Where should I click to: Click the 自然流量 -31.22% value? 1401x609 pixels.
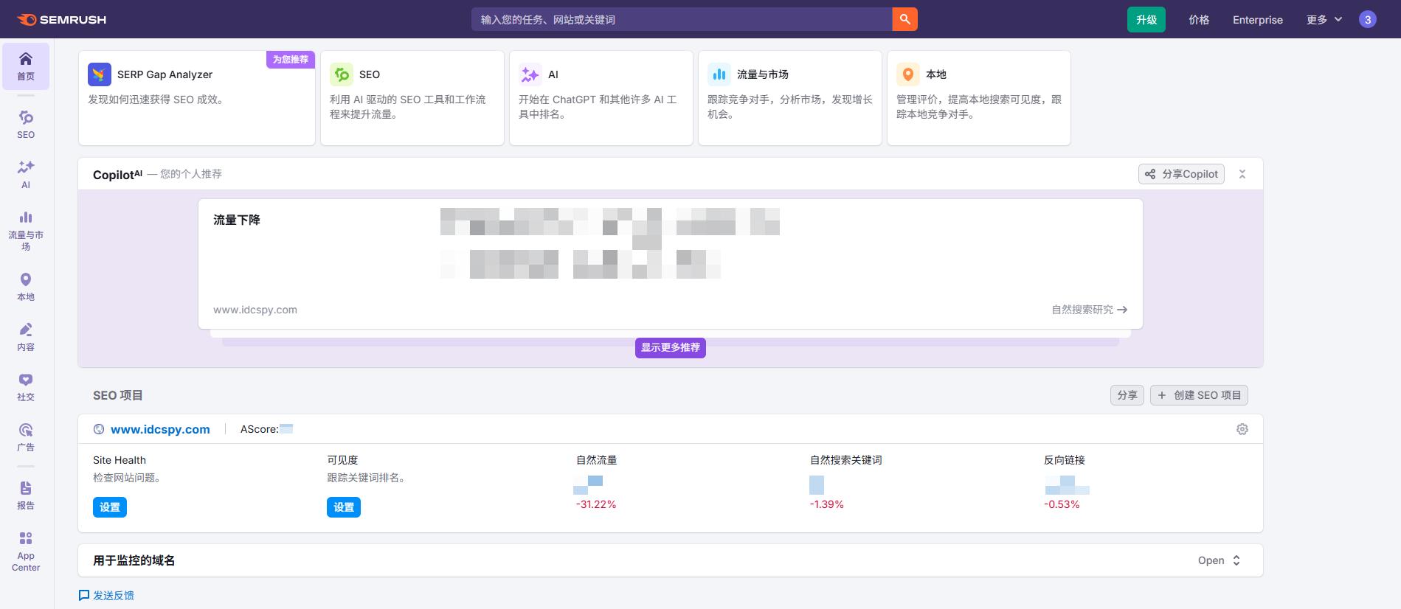coord(596,504)
